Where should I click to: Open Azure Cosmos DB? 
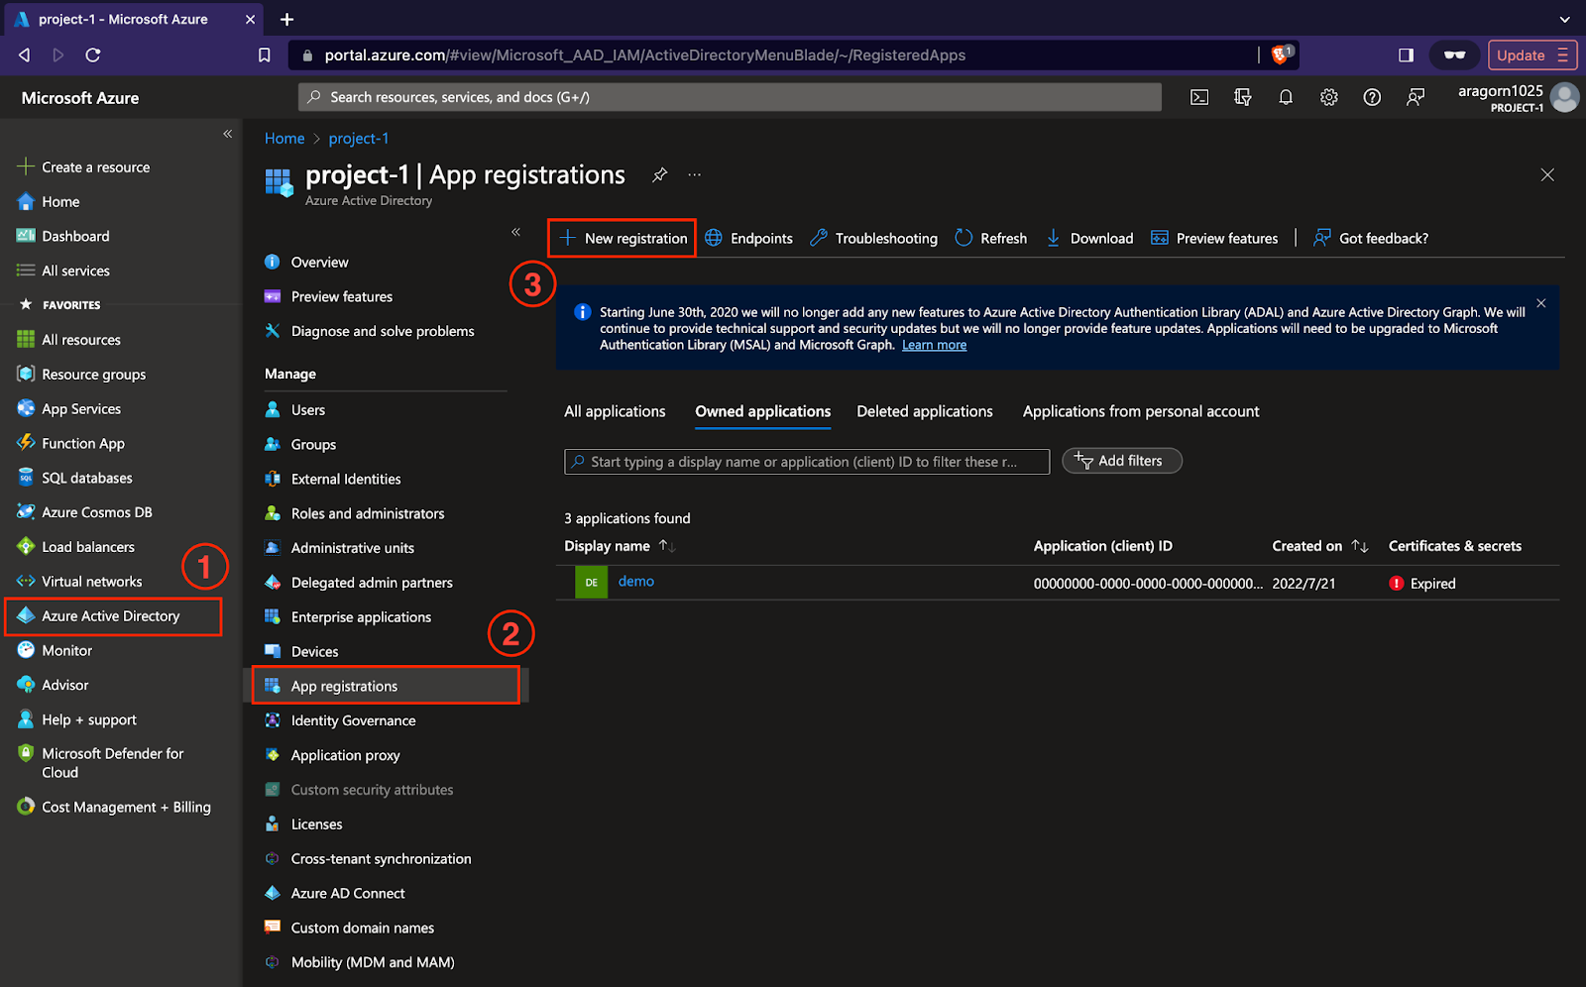coord(84,512)
